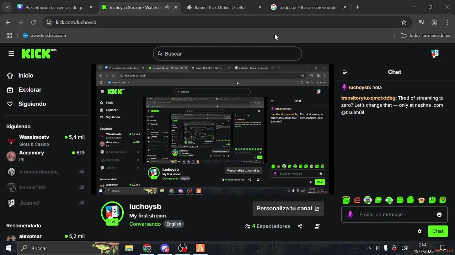Click the Kick logo
The width and height of the screenshot is (455, 255).
tap(39, 53)
